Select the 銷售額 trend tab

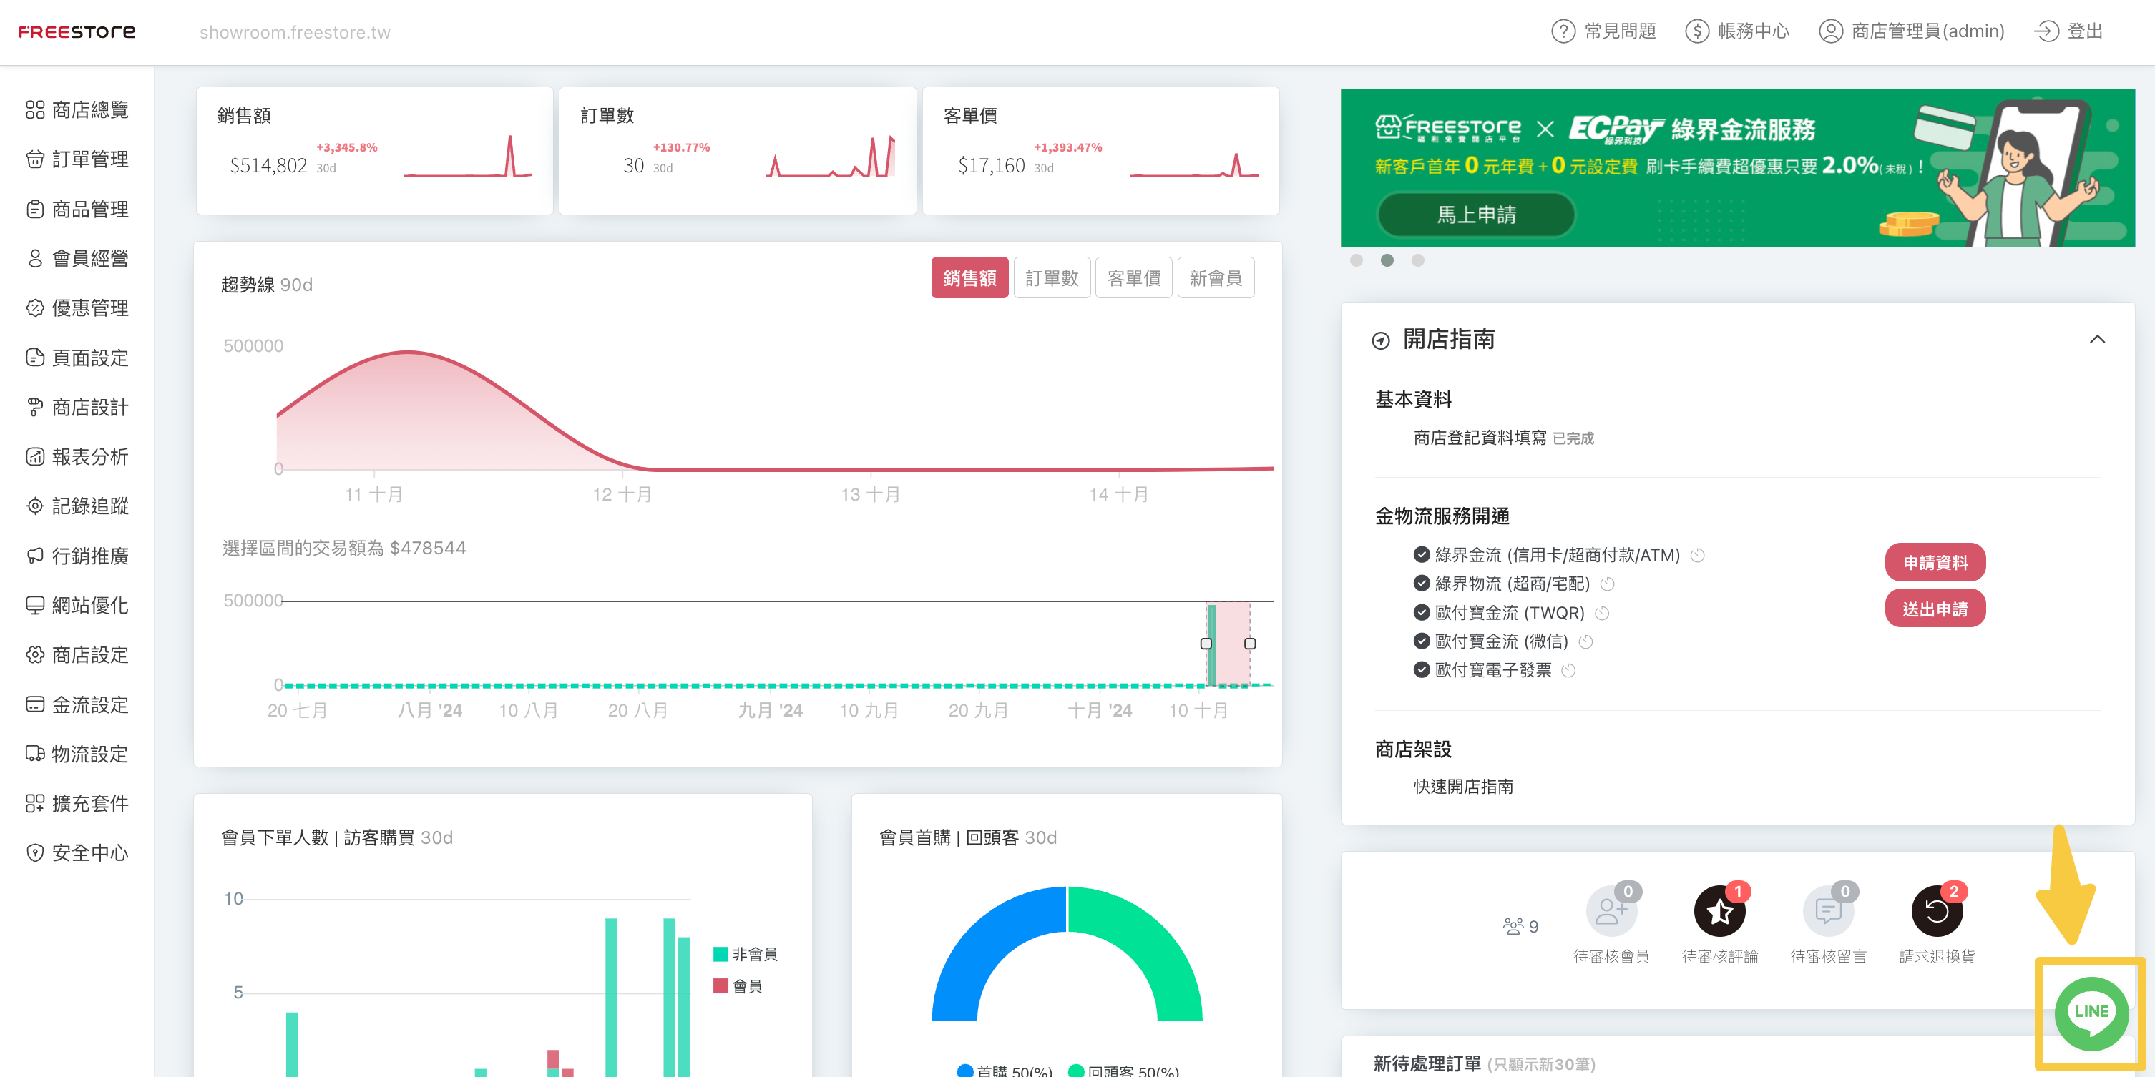click(x=969, y=277)
